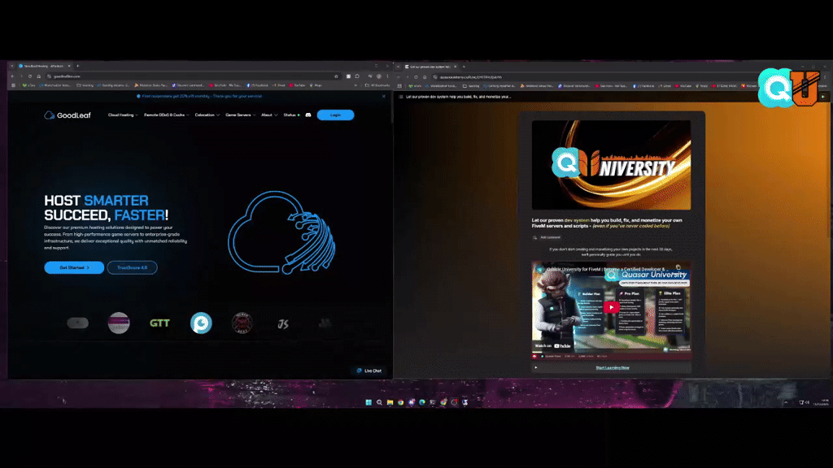Screen dimensions: 833x468
Task: Open the Discord icon in GoodLeaf navbar
Action: pyautogui.click(x=308, y=115)
